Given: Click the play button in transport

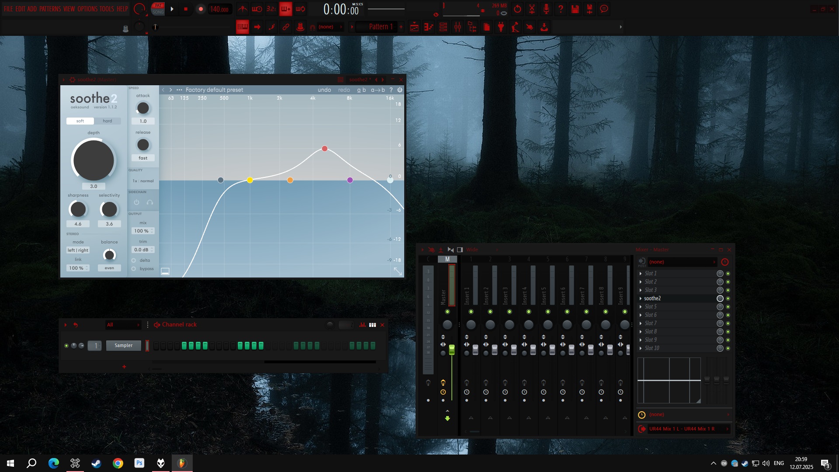Looking at the screenshot, I should pyautogui.click(x=172, y=9).
